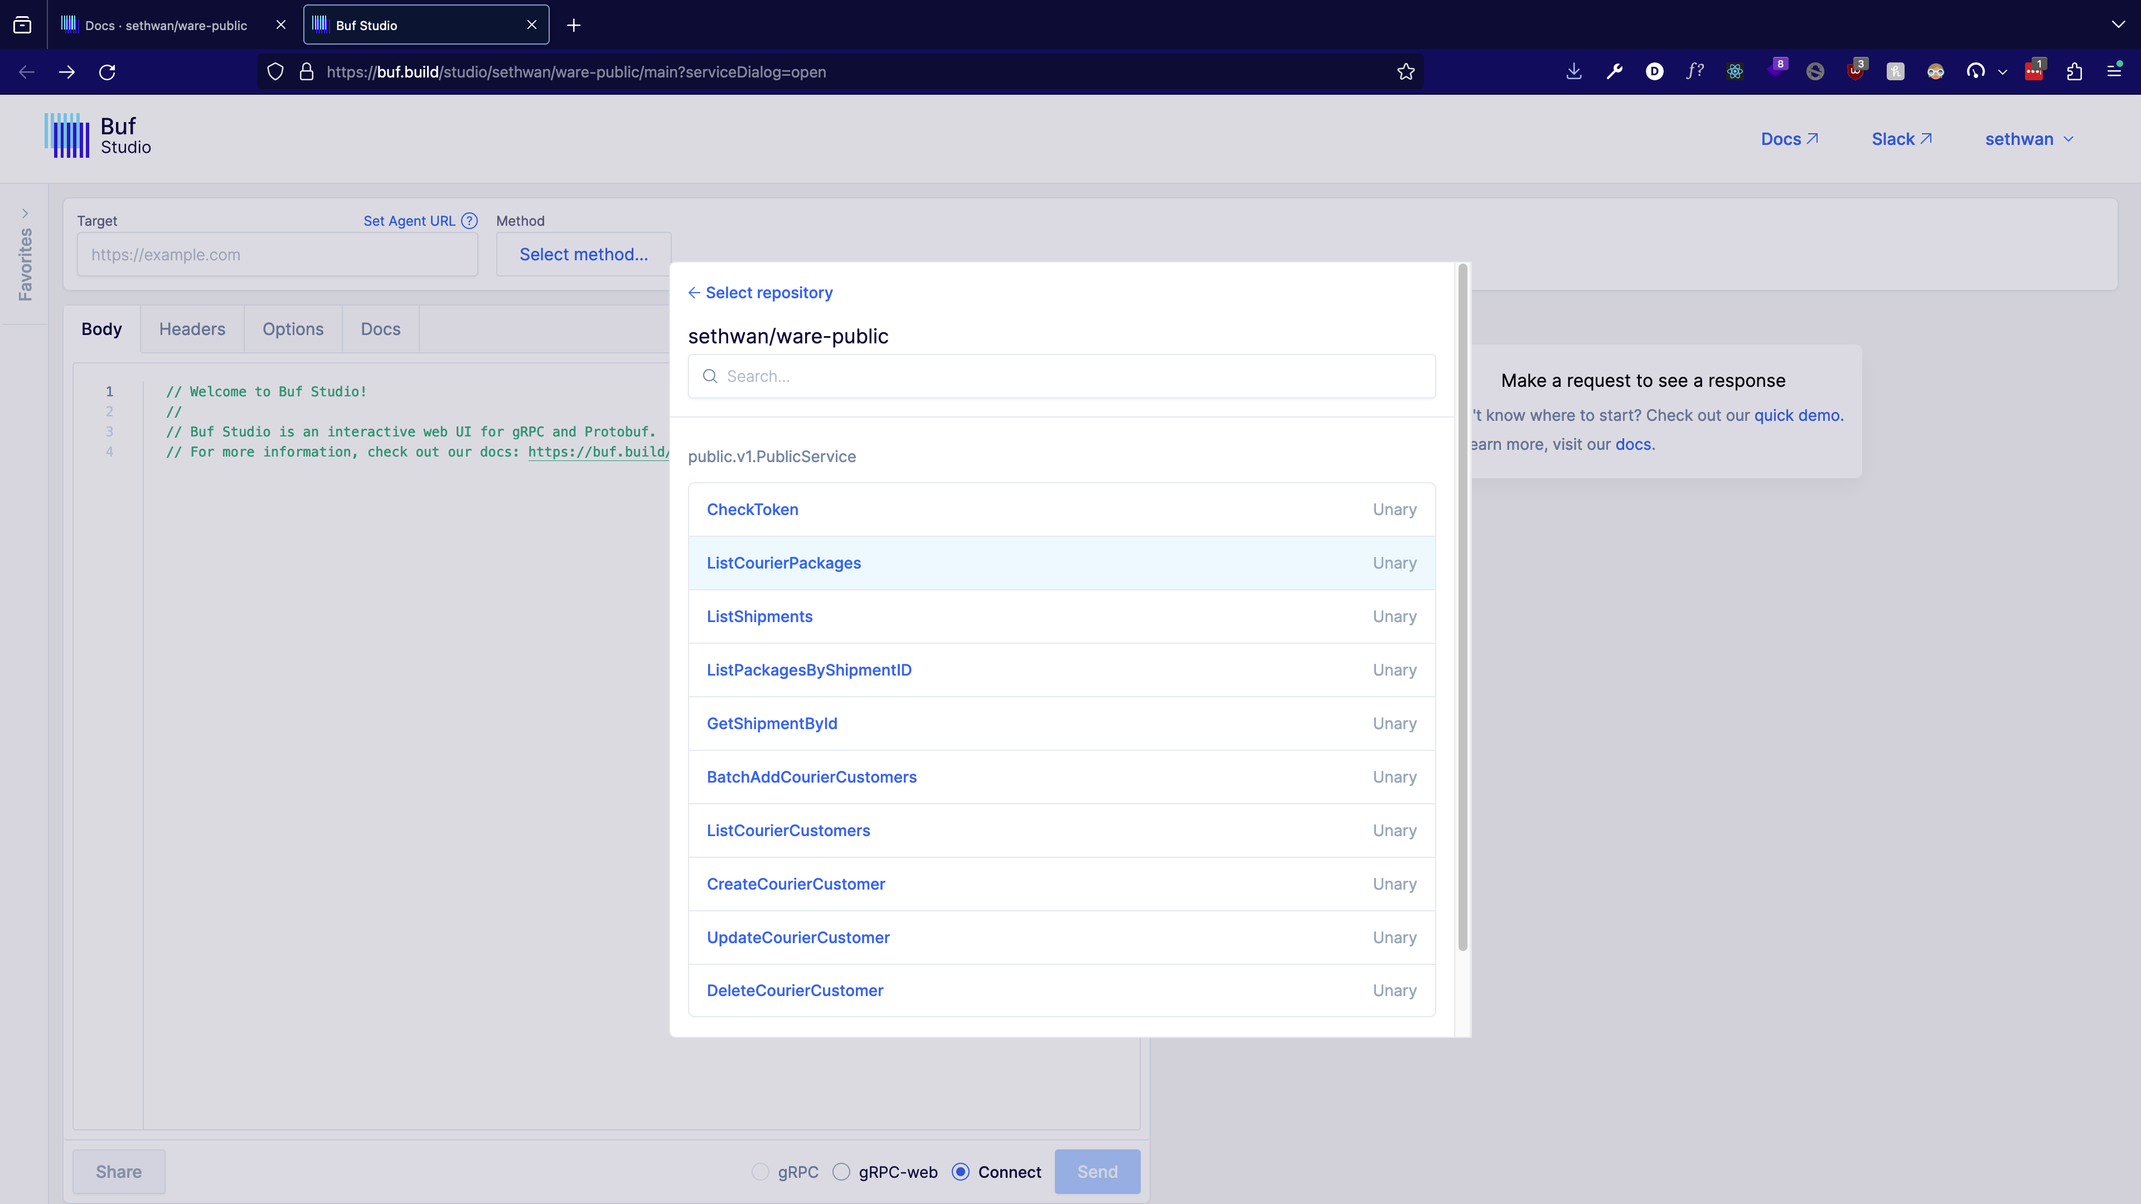
Task: Go forward in browser history
Action: (x=67, y=72)
